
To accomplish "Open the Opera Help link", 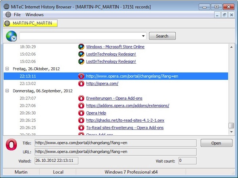I will (96, 113).
